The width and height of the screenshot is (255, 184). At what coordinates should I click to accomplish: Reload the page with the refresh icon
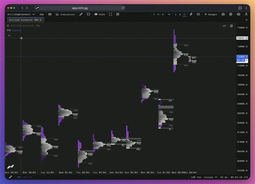click(123, 8)
